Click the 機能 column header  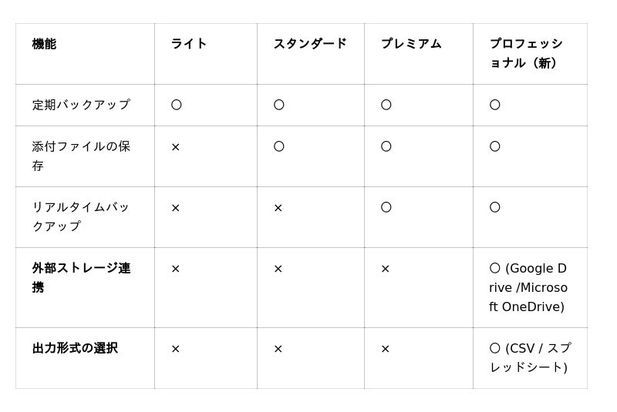click(44, 44)
